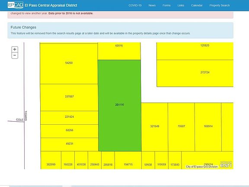Zoom in the parcel map
This screenshot has height=187, width=249.
pyautogui.click(x=15, y=49)
